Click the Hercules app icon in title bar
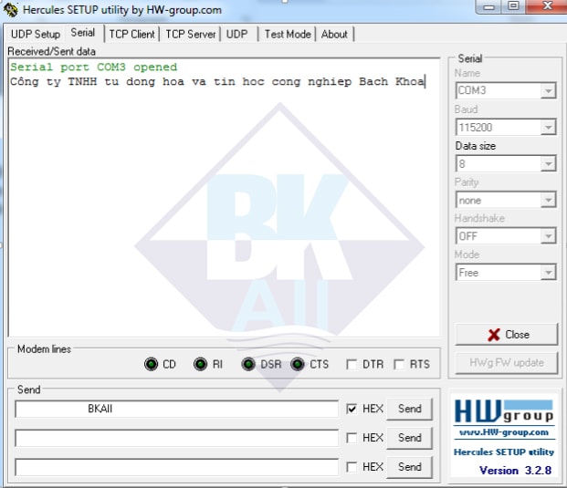 point(10,9)
